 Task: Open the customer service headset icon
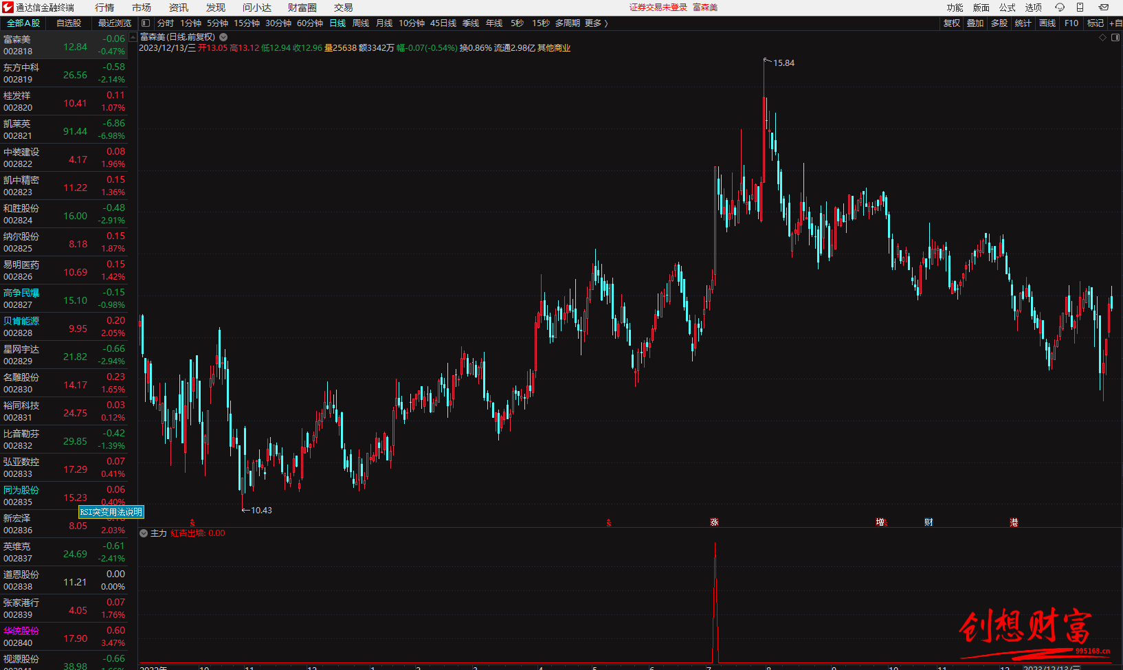[x=1060, y=8]
